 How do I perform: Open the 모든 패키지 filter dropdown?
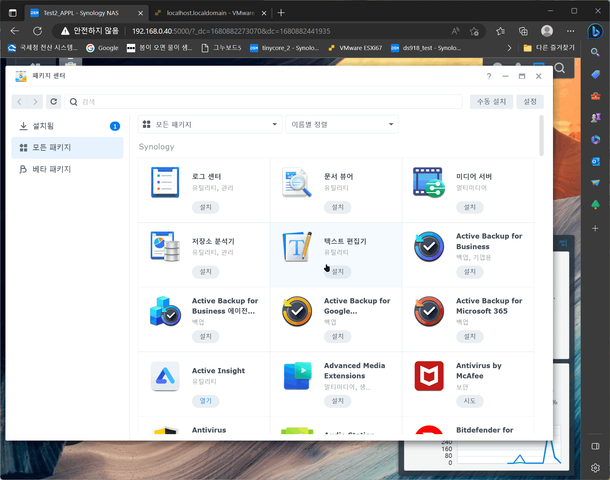[x=210, y=124]
